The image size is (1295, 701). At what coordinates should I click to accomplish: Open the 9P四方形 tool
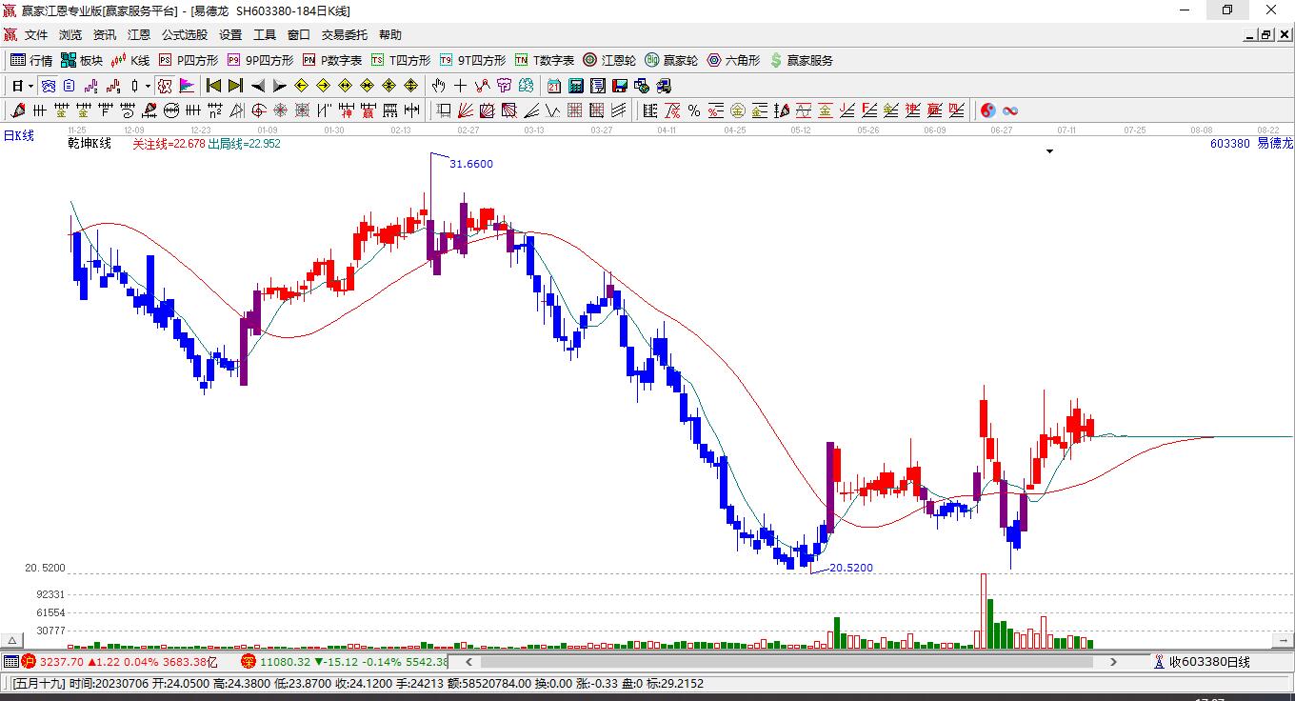(x=260, y=60)
